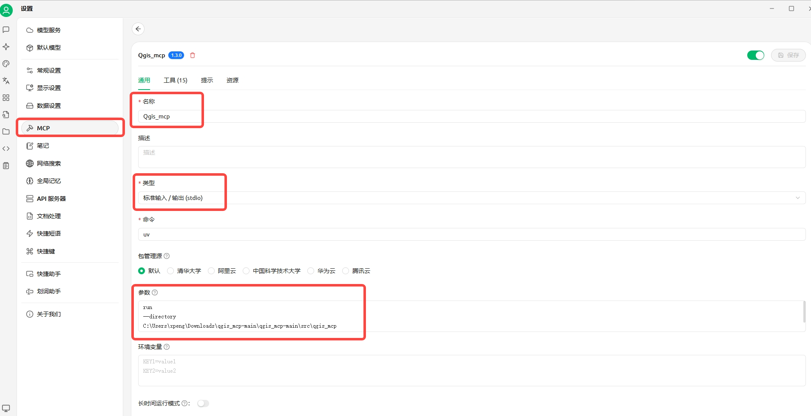Go back with the arrow button

138,29
